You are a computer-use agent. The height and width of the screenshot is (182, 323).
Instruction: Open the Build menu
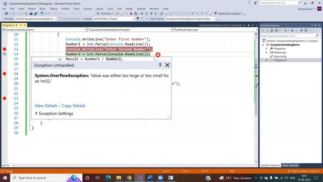[42, 9]
